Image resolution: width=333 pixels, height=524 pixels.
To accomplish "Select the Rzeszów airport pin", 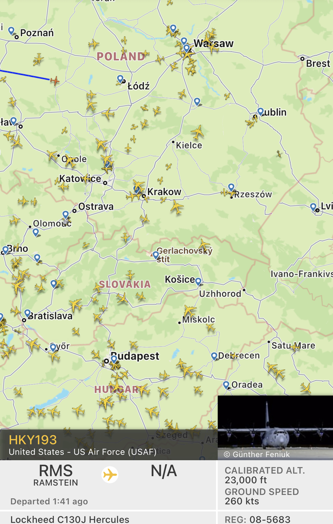I will pos(231,187).
